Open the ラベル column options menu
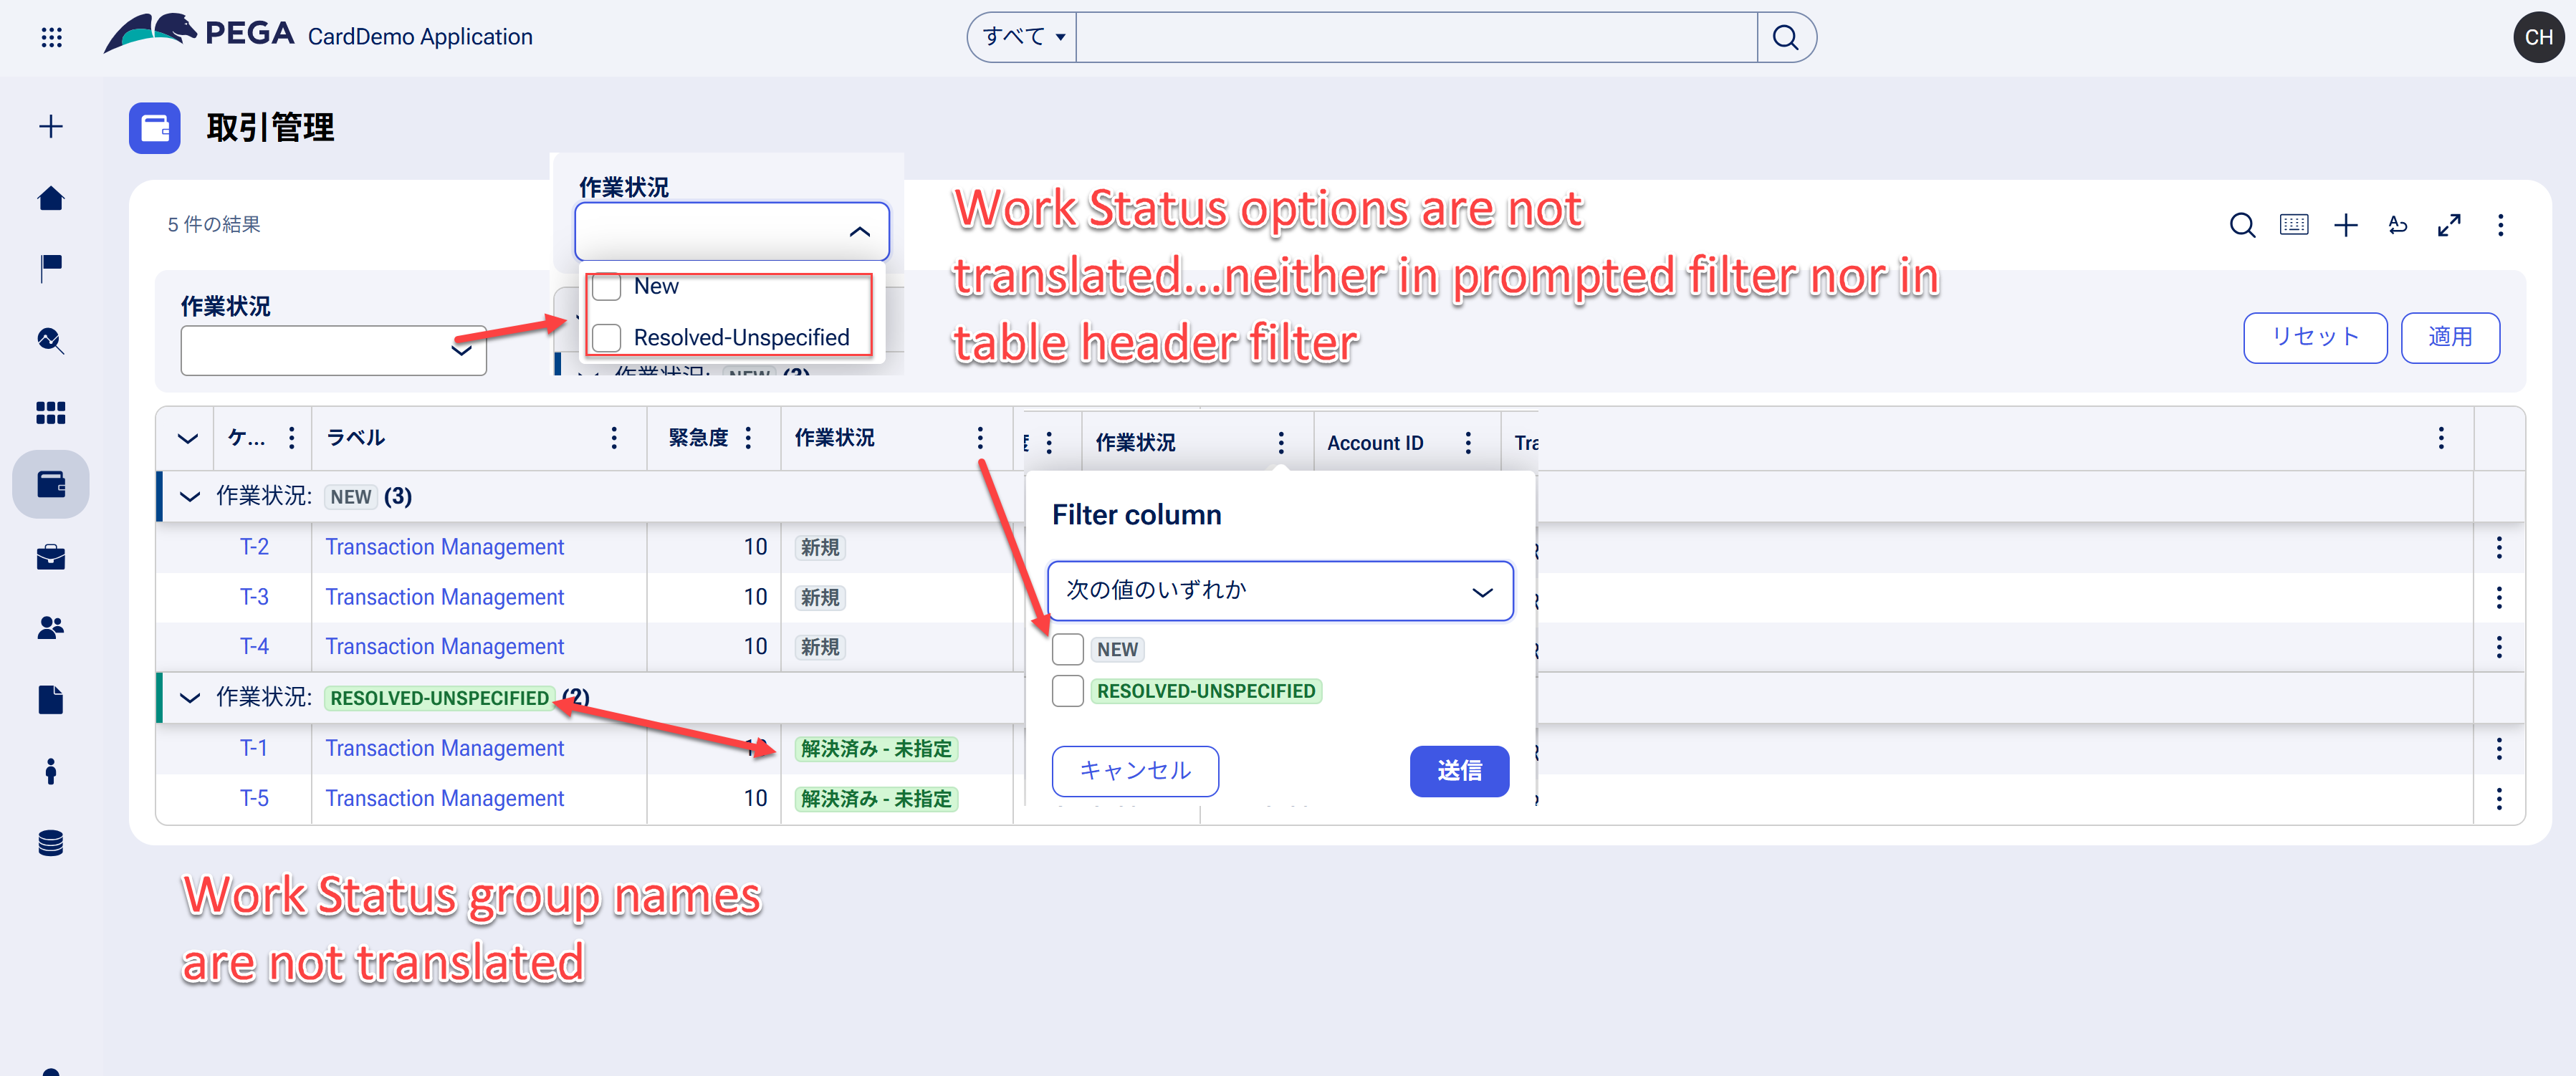The height and width of the screenshot is (1076, 2576). (x=614, y=437)
